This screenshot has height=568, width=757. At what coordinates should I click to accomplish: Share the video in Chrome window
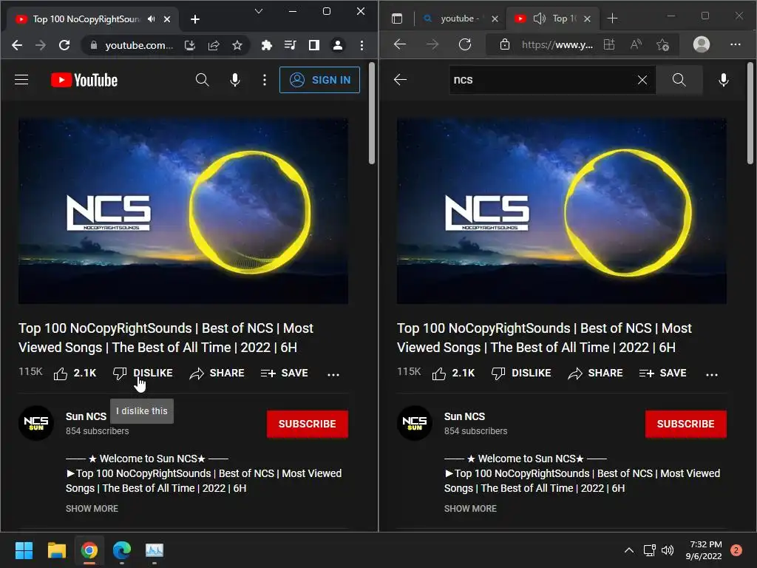[217, 373]
